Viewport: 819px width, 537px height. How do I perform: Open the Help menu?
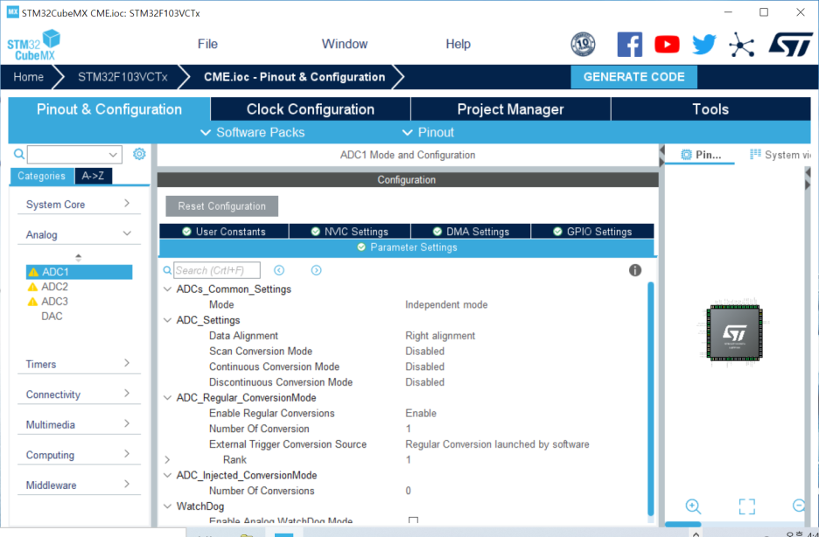458,45
